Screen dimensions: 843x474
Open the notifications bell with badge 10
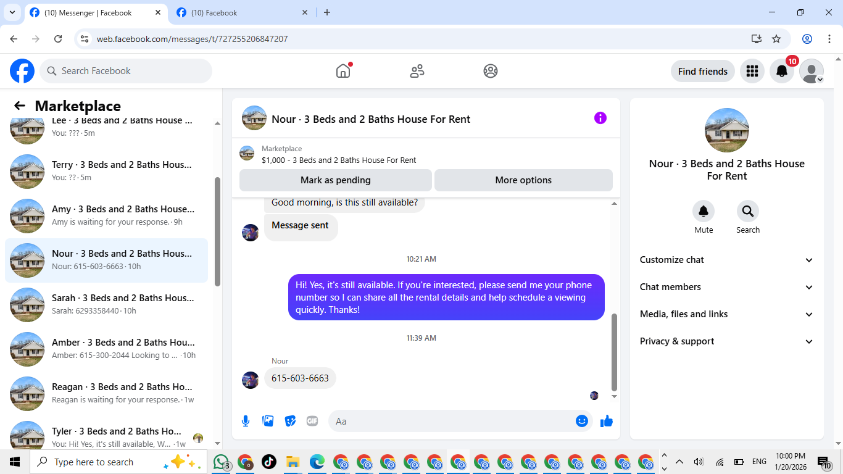782,71
